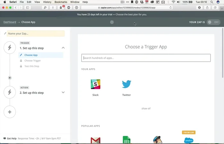The image size is (224, 144).
Task: Select the Slack app icon
Action: pos(95,84)
